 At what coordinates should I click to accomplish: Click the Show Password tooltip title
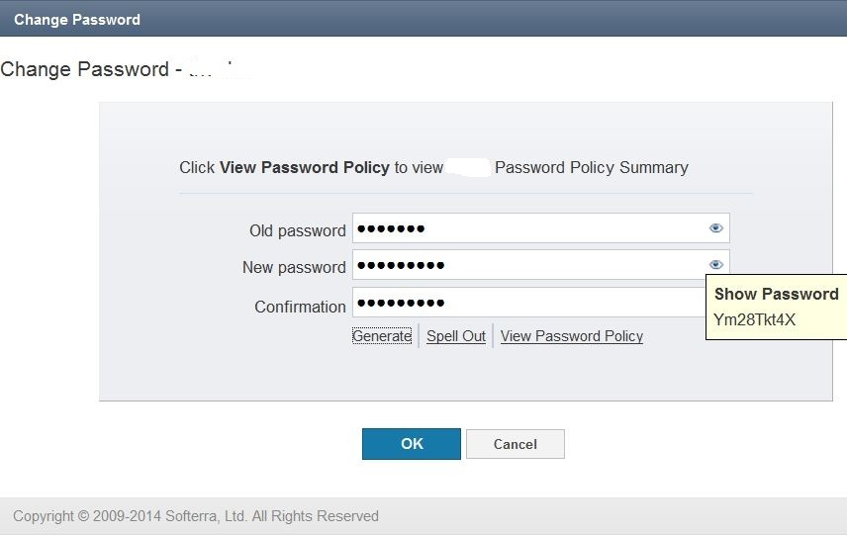776,294
